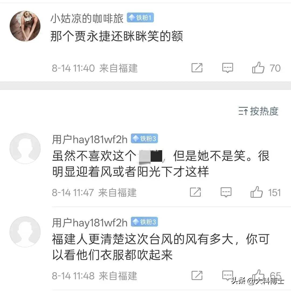Open the second 用户hay181wf2h default avatar
Screen dimensions: 291x291
(25, 232)
